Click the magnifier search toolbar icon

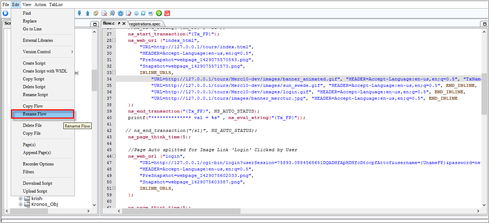click(112, 13)
